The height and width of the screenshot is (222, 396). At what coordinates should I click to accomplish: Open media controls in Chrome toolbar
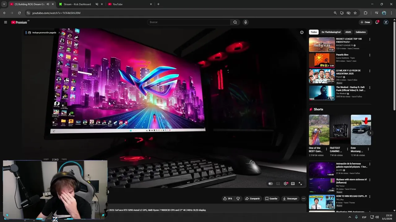coord(377,13)
